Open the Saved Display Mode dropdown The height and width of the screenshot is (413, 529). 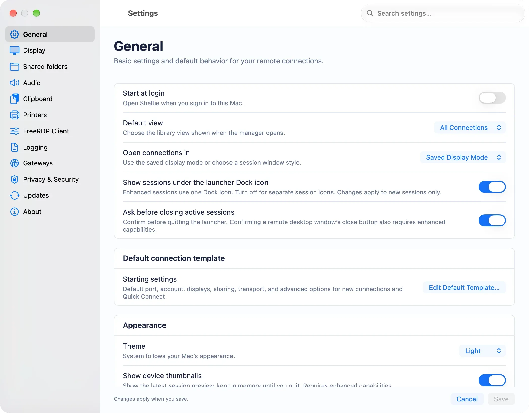click(x=463, y=157)
